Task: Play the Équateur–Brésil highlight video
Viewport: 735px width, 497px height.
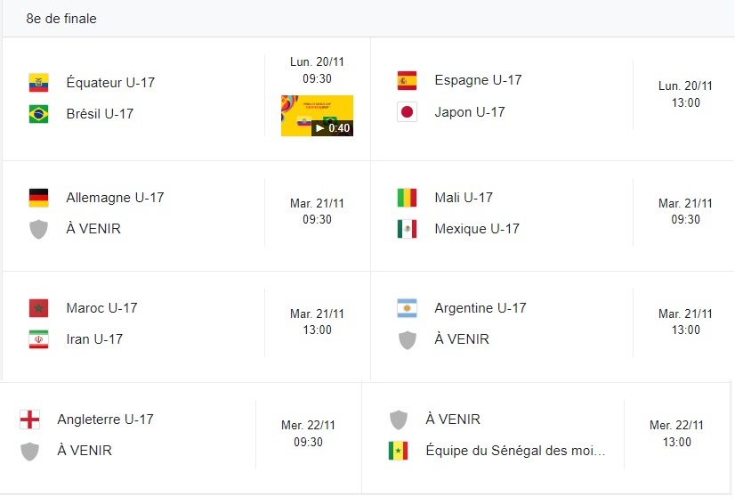Action: pos(317,116)
